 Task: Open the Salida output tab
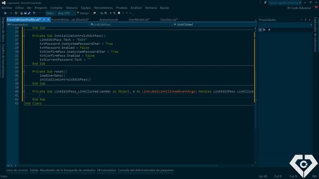pyautogui.click(x=34, y=170)
